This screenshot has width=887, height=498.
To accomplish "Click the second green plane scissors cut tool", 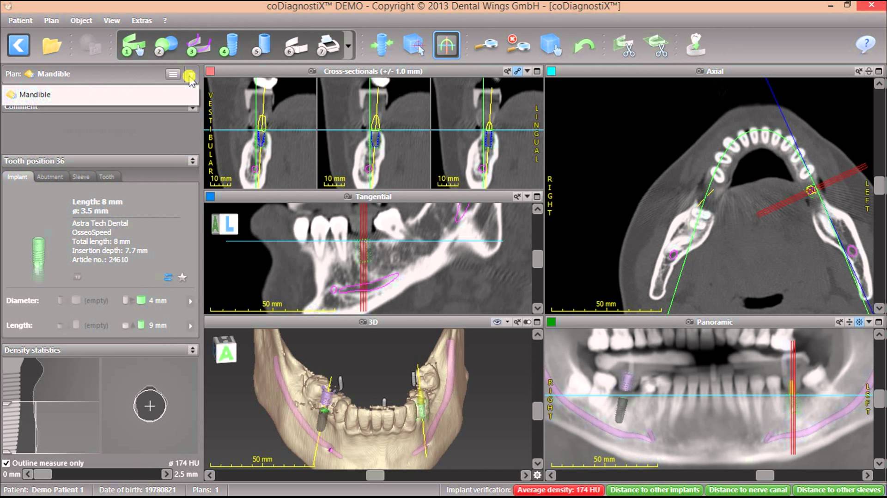I will [656, 46].
